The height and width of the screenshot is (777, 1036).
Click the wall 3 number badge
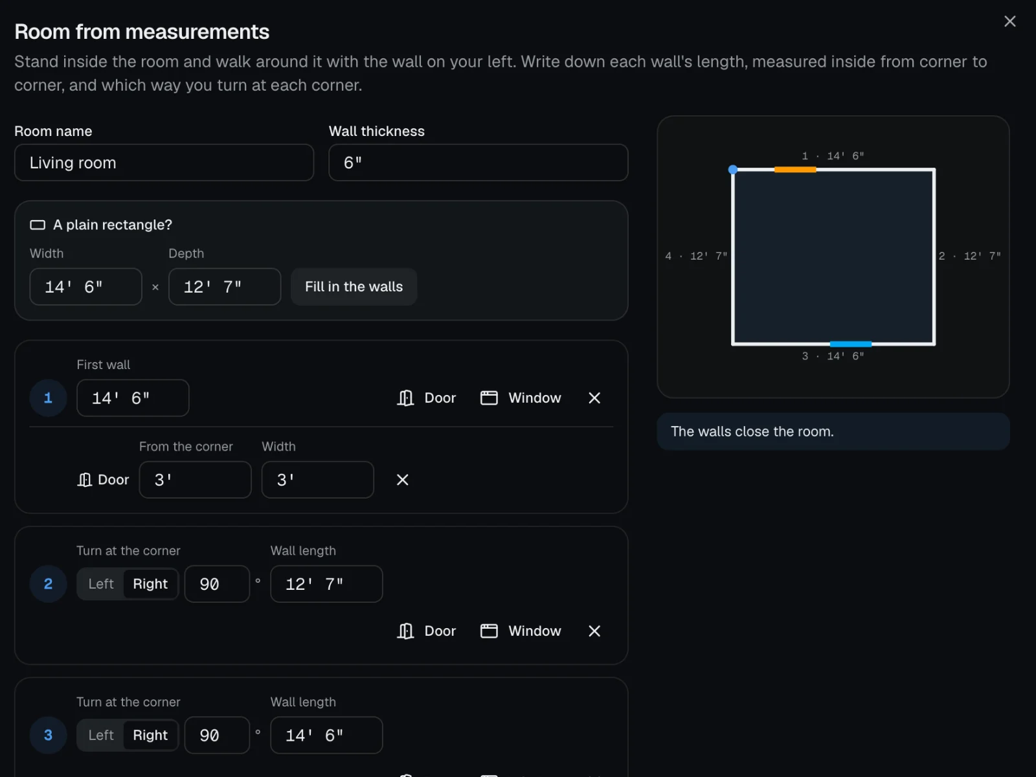coord(48,735)
